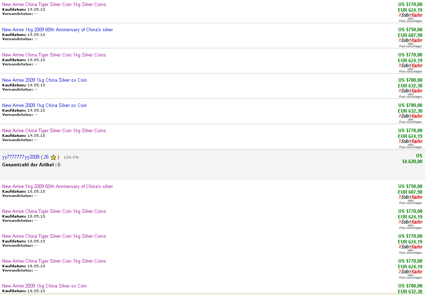The width and height of the screenshot is (425, 295).
Task: Open purple 60th Anniversary of China's silver listing
Action: pyautogui.click(x=57, y=187)
